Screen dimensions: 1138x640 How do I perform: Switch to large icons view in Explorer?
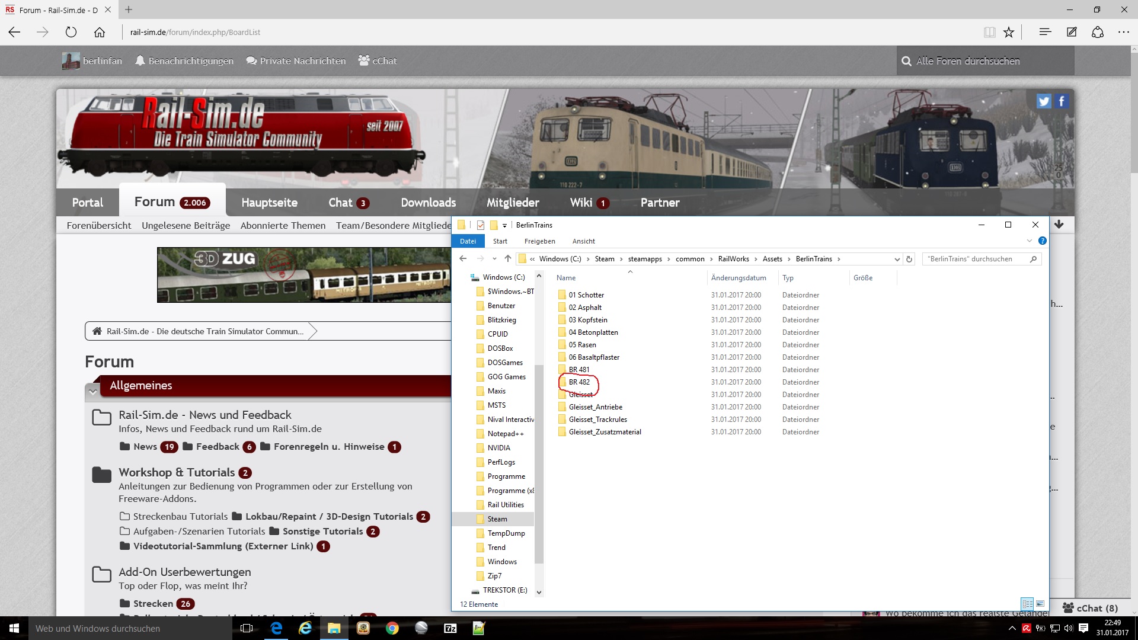1040,604
